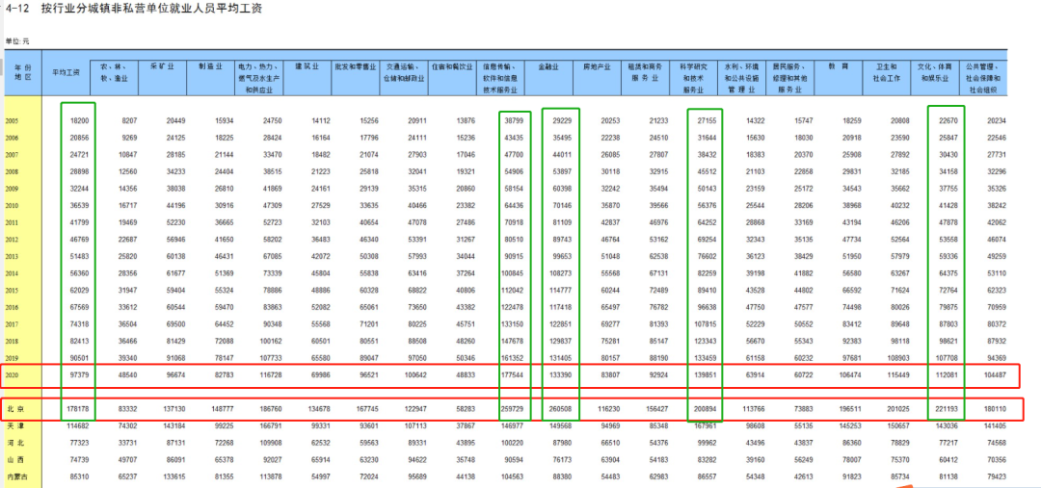Select the 住宿和餐饮业 column header
The width and height of the screenshot is (1041, 488).
tap(452, 67)
